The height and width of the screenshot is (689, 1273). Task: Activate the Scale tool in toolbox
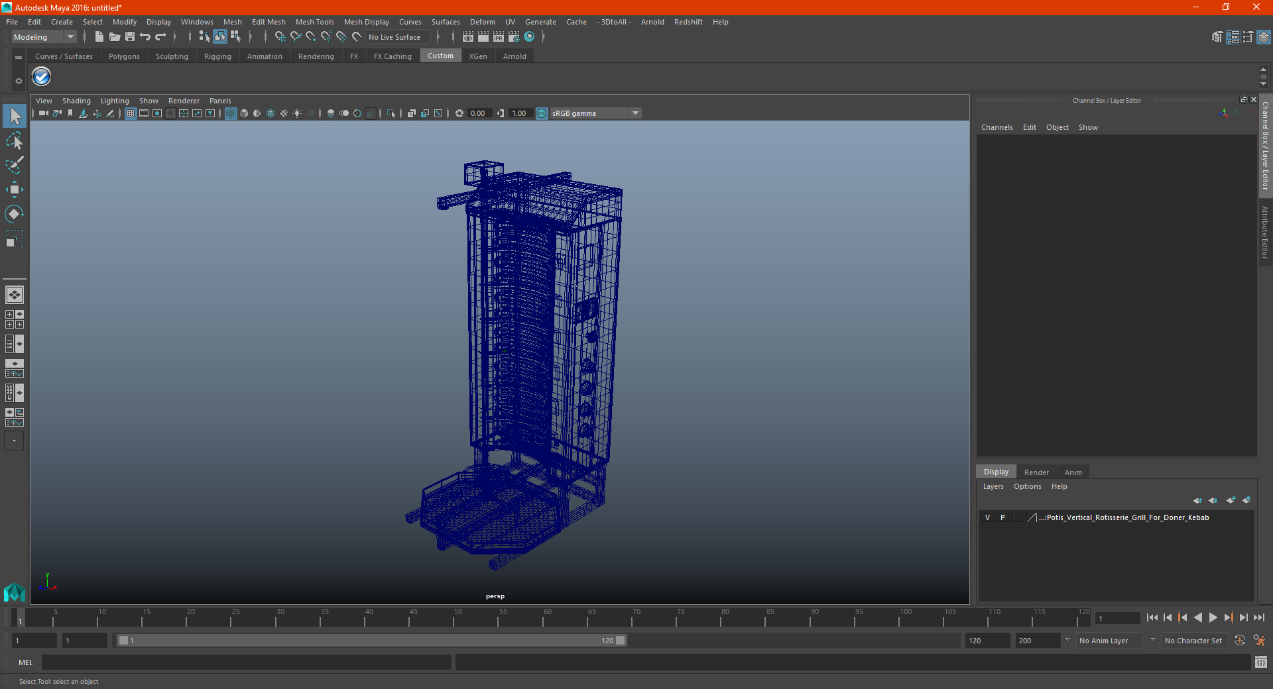point(15,238)
